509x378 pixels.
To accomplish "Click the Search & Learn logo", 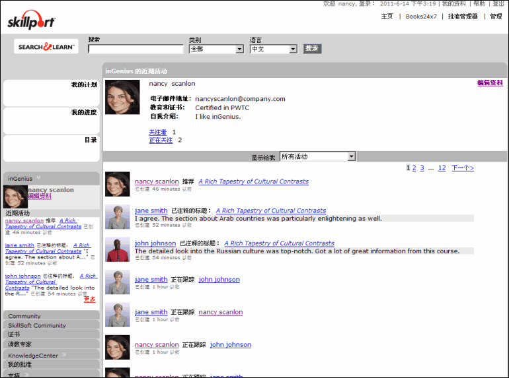I will [x=46, y=47].
